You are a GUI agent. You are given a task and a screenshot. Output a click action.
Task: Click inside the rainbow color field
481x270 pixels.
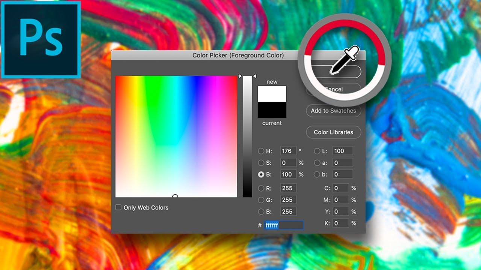[x=176, y=136]
